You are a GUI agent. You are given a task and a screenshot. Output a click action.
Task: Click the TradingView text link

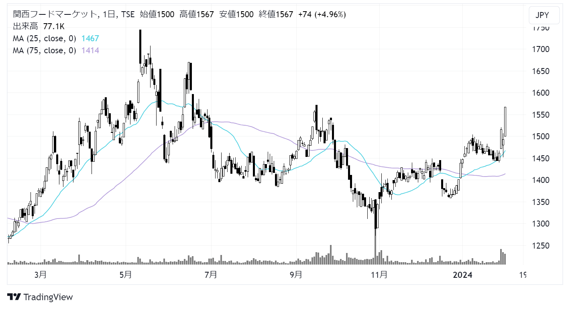[x=48, y=297]
